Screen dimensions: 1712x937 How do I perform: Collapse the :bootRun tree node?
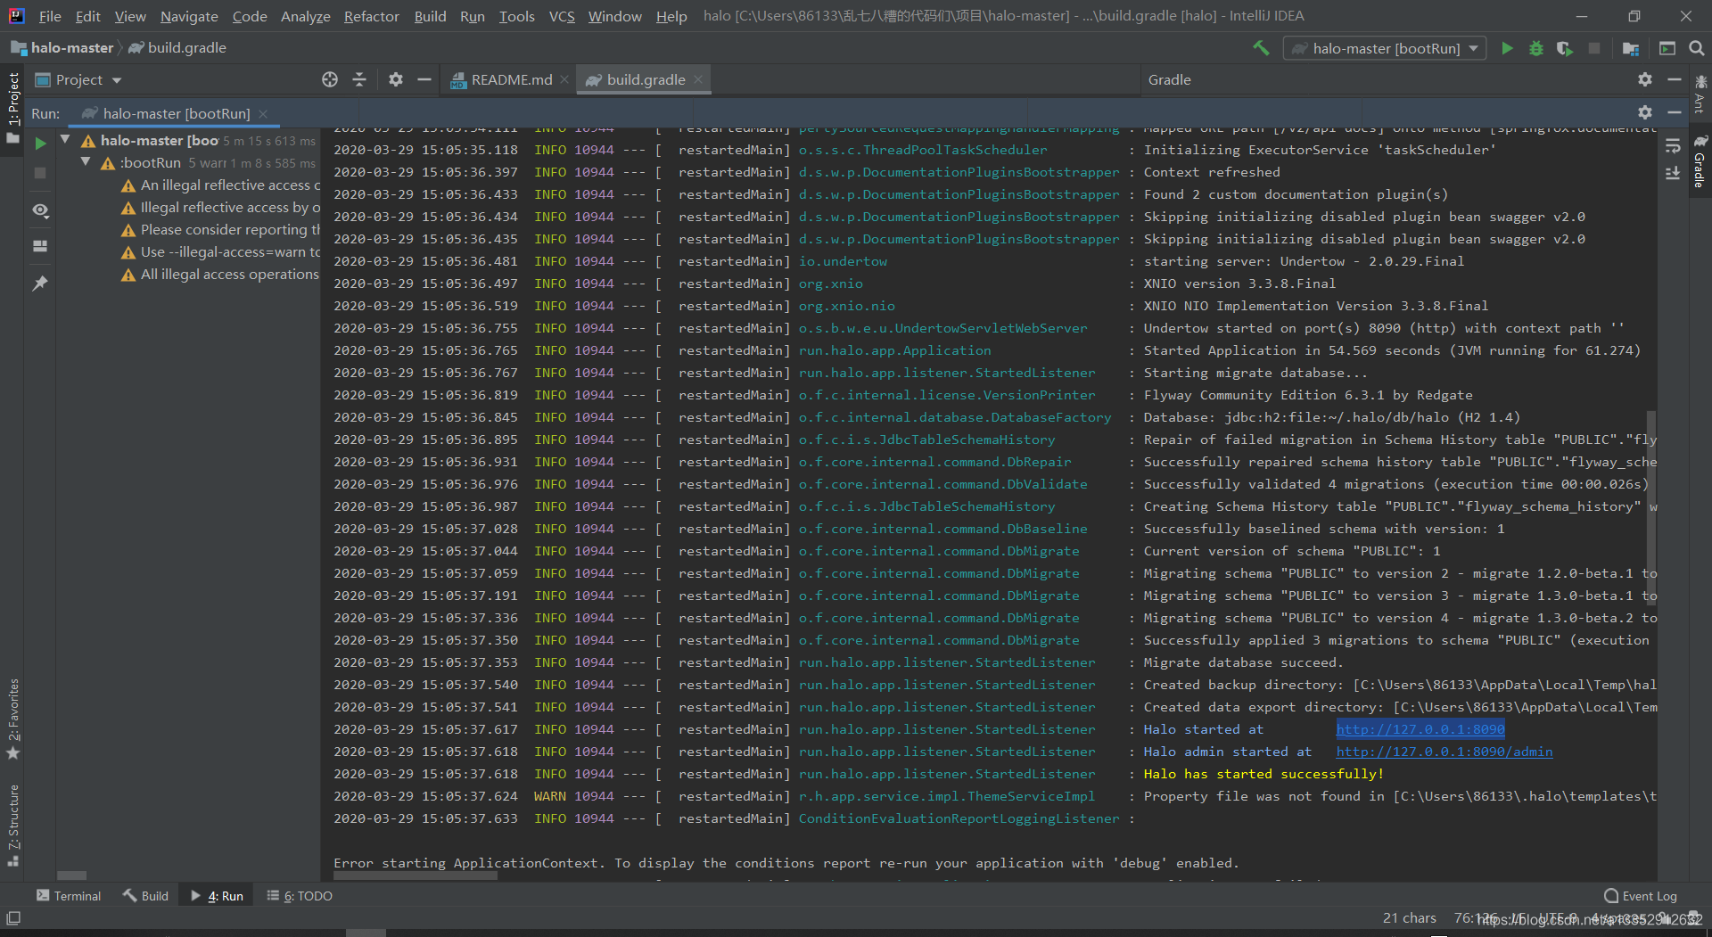coord(86,162)
